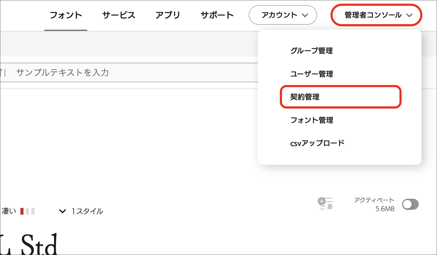Click the chevron arrow inside アカウント button
Image resolution: width=437 pixels, height=255 pixels.
pyautogui.click(x=305, y=15)
